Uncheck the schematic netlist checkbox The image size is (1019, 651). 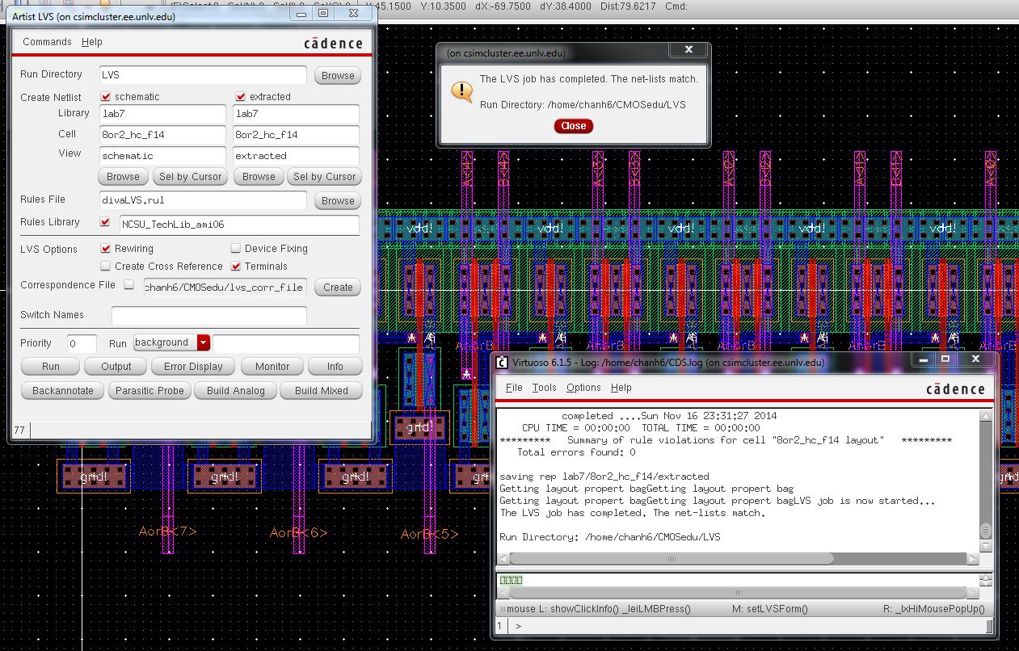(104, 97)
